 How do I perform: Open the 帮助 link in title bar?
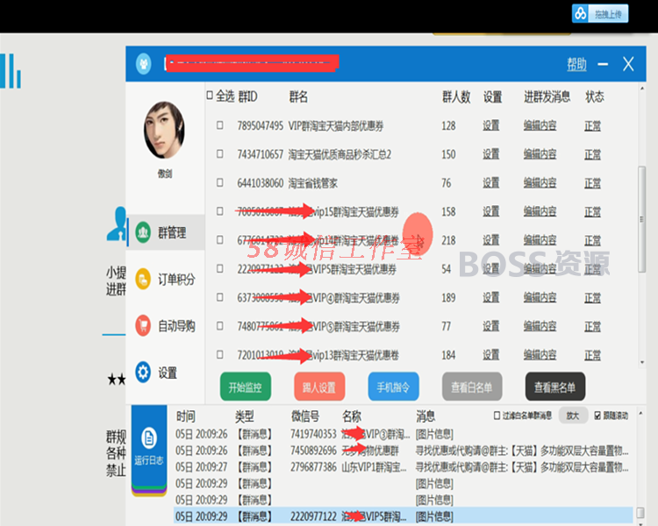click(x=577, y=64)
